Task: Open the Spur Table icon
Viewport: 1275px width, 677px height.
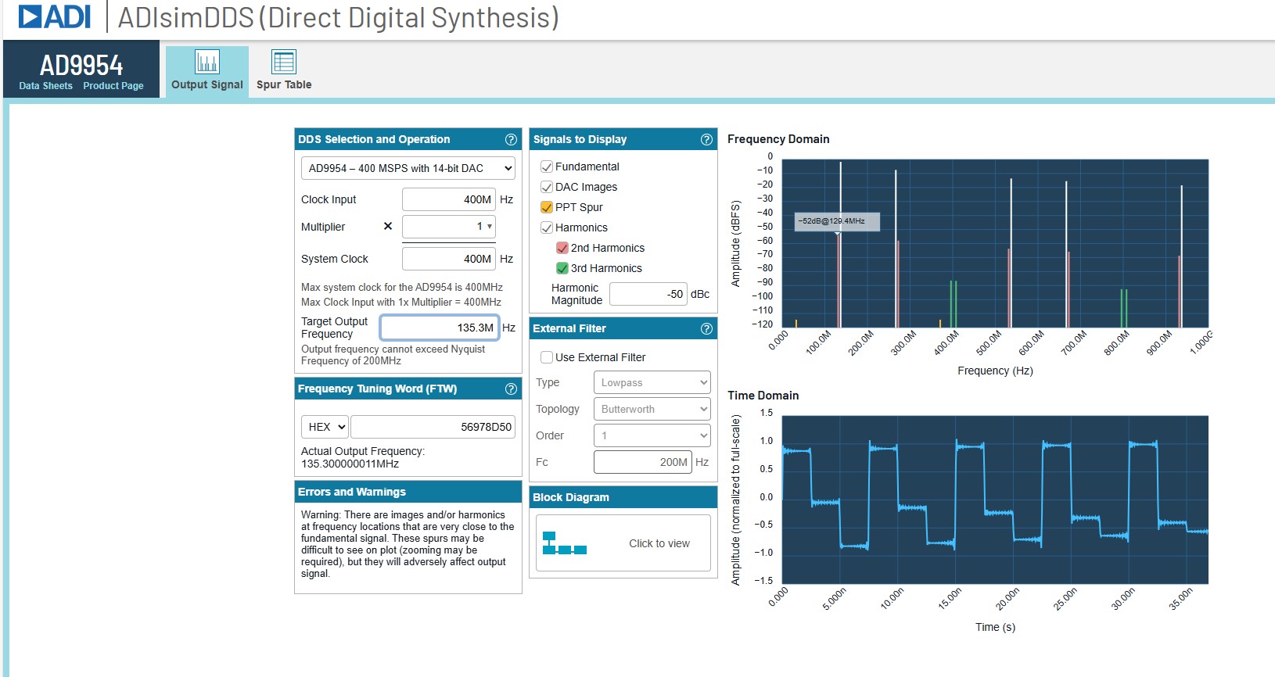Action: [283, 62]
